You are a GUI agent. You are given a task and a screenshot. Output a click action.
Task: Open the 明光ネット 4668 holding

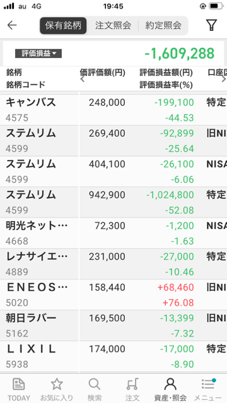113,233
